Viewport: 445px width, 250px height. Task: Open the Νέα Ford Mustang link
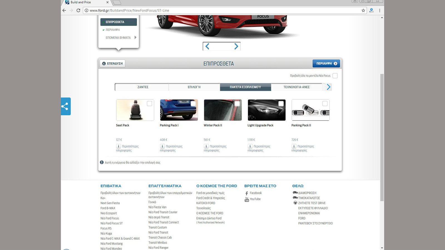(x=112, y=244)
